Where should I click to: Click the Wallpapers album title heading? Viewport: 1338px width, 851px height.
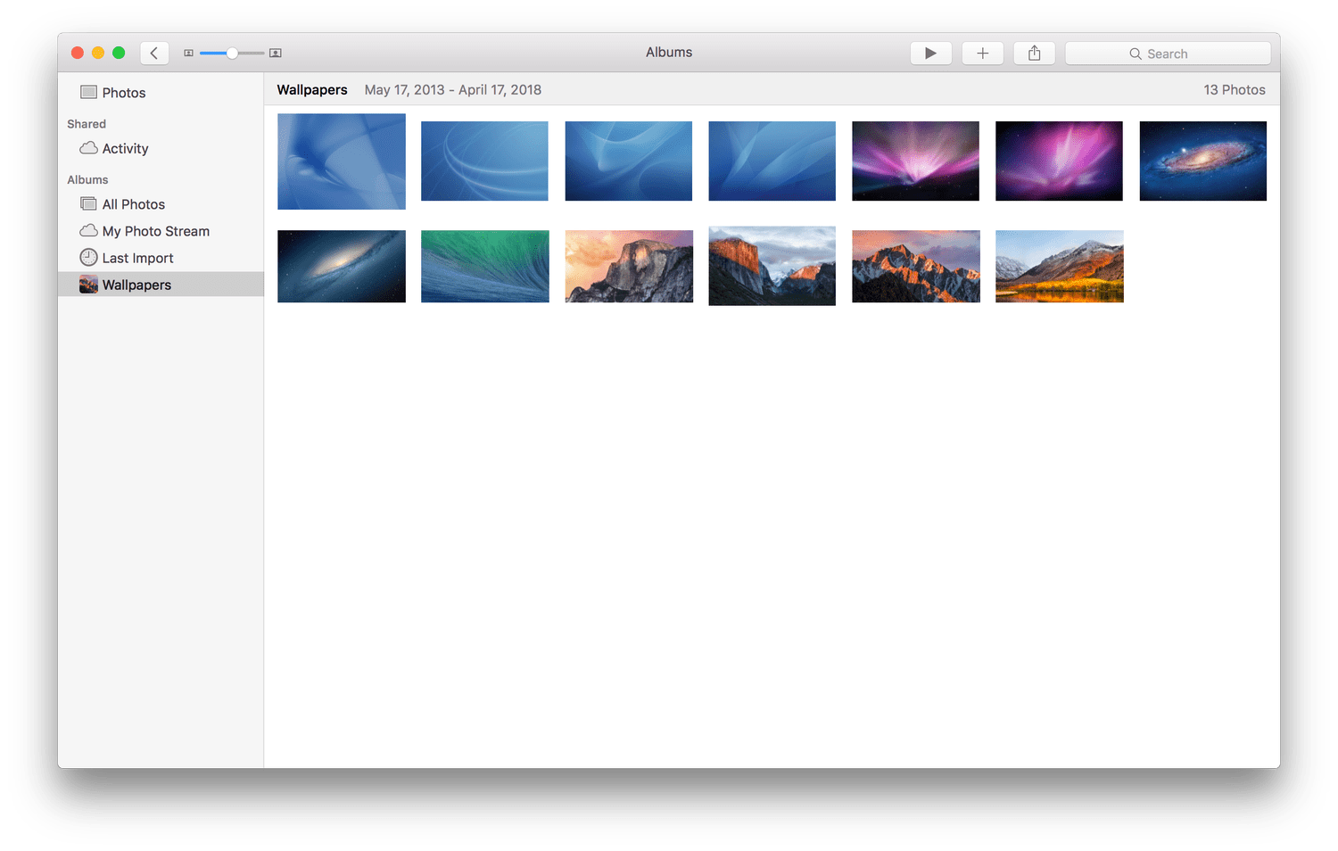point(312,90)
